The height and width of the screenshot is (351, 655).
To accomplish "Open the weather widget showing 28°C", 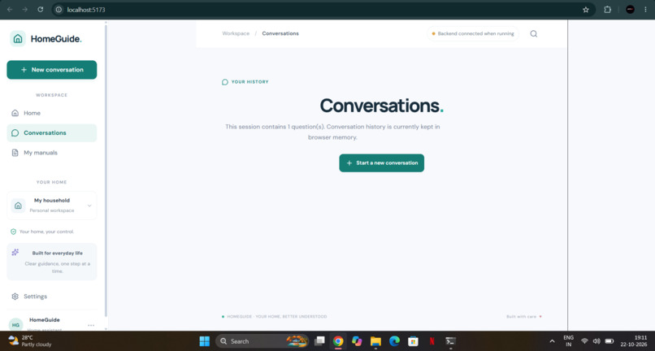I will [30, 341].
